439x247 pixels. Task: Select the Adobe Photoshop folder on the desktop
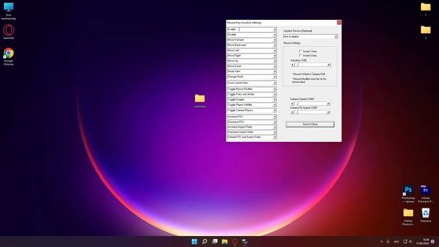(x=408, y=217)
